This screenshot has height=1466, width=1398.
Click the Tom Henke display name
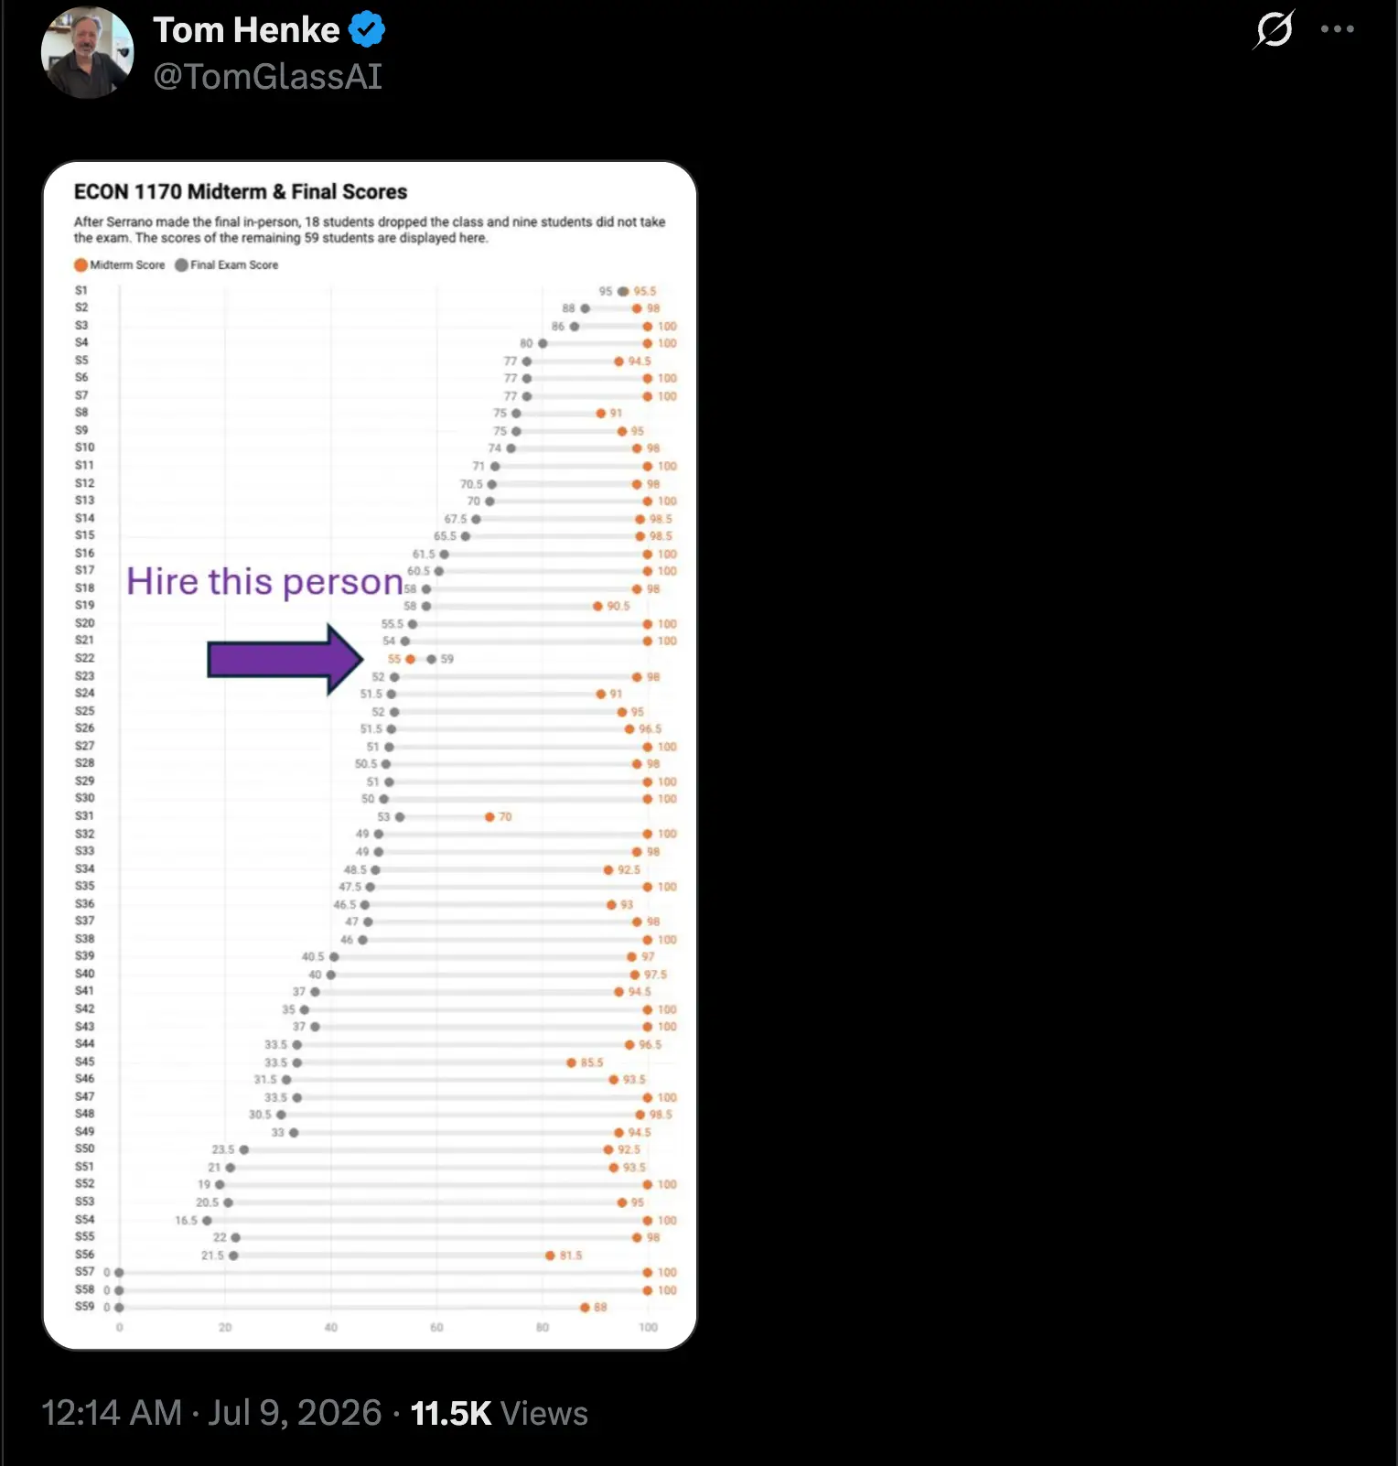[x=246, y=30]
